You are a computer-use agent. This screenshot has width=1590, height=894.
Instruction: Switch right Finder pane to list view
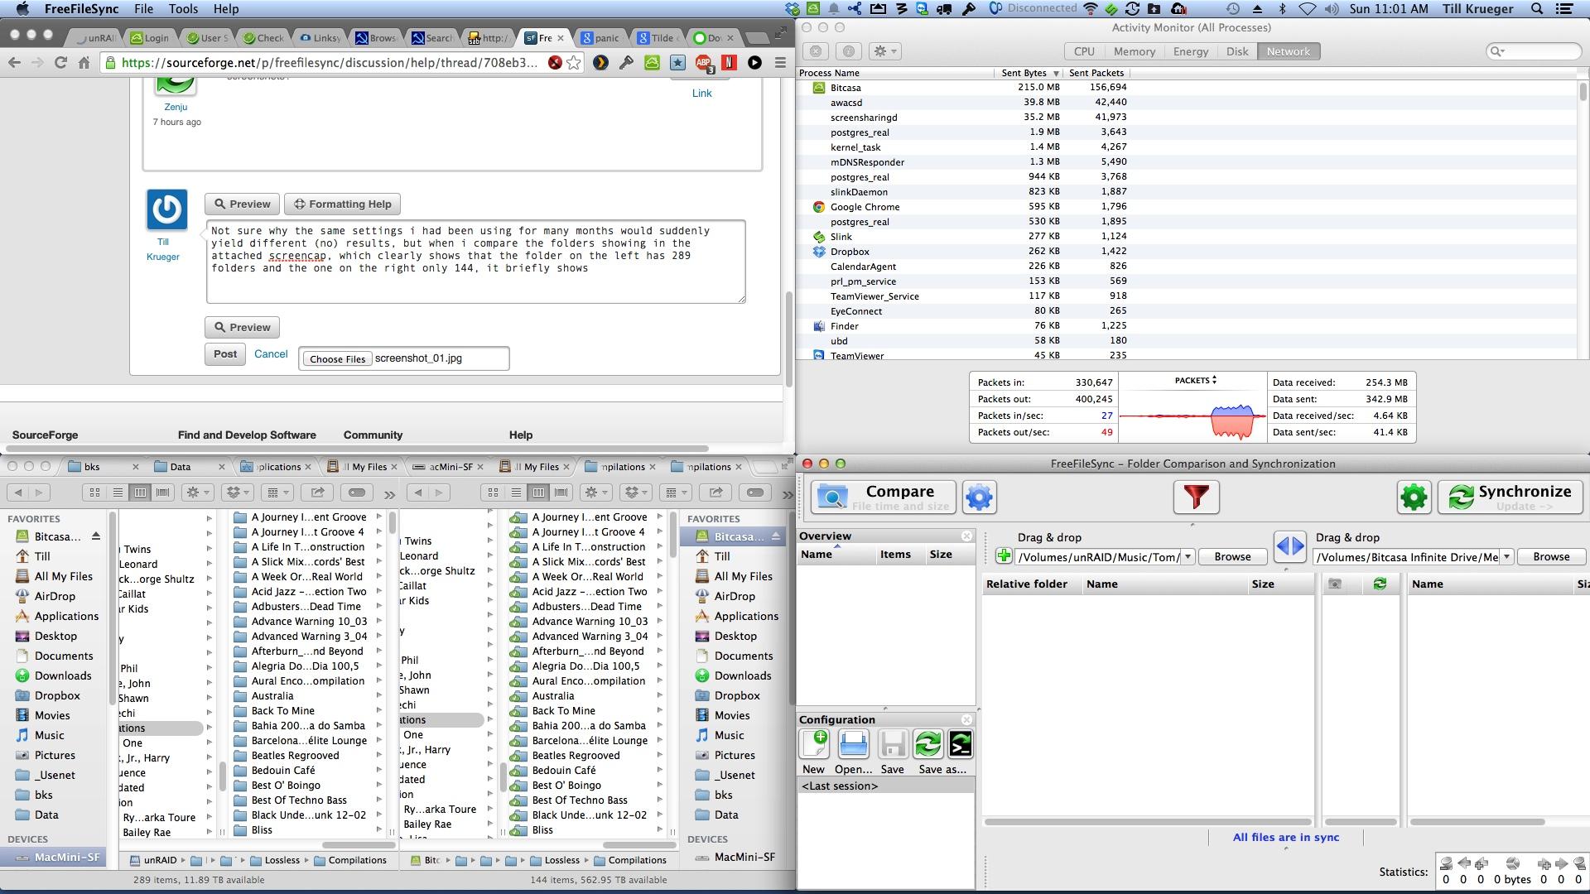(516, 493)
